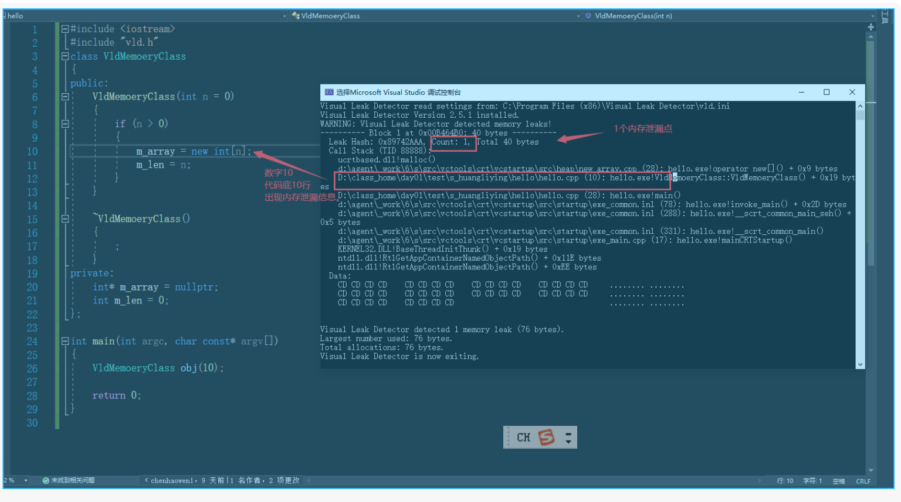Collapse the main function fold at line 24
Screen dimensions: 901x502
tap(65, 341)
